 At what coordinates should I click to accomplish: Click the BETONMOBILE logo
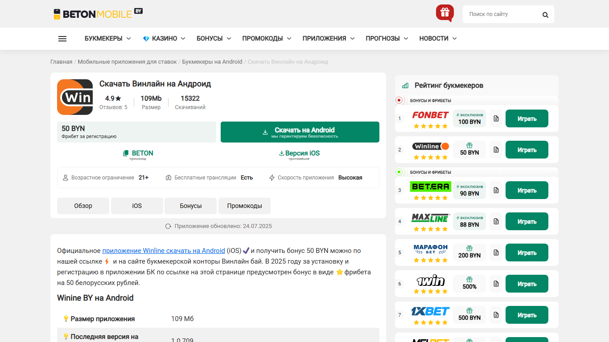(98, 14)
